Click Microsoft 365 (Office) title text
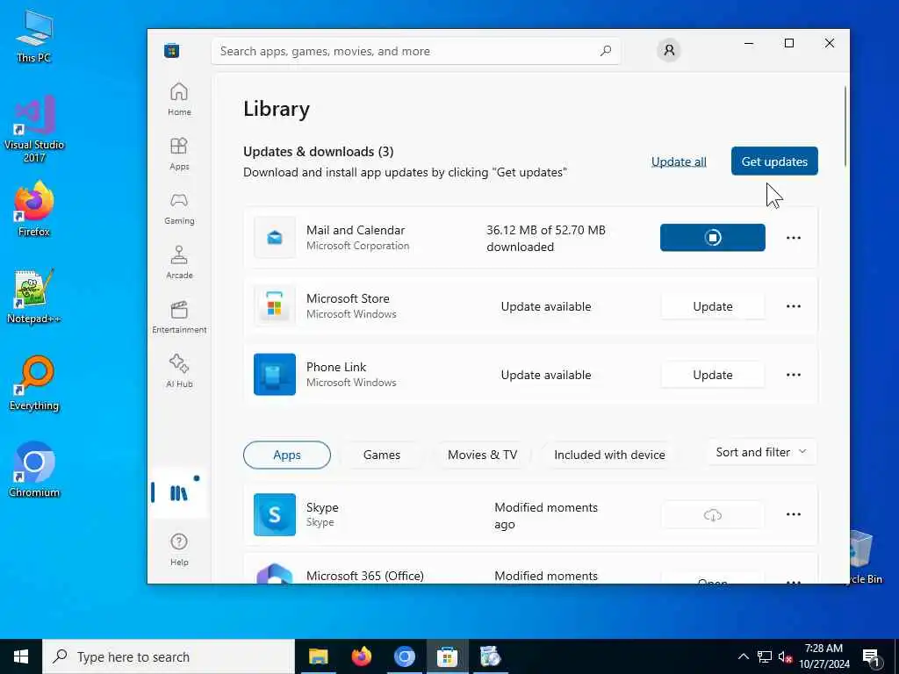The image size is (899, 674). pyautogui.click(x=364, y=576)
